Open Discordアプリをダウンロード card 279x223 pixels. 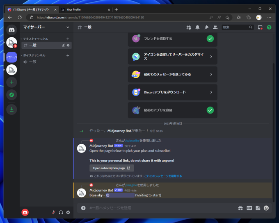(x=173, y=92)
